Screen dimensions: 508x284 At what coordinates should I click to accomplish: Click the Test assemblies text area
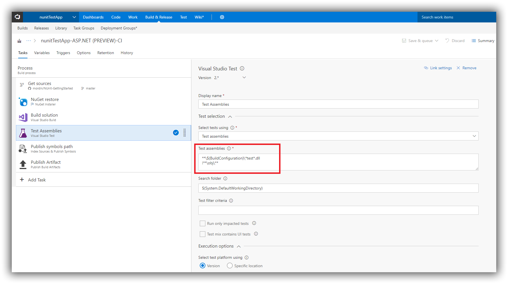coord(338,162)
